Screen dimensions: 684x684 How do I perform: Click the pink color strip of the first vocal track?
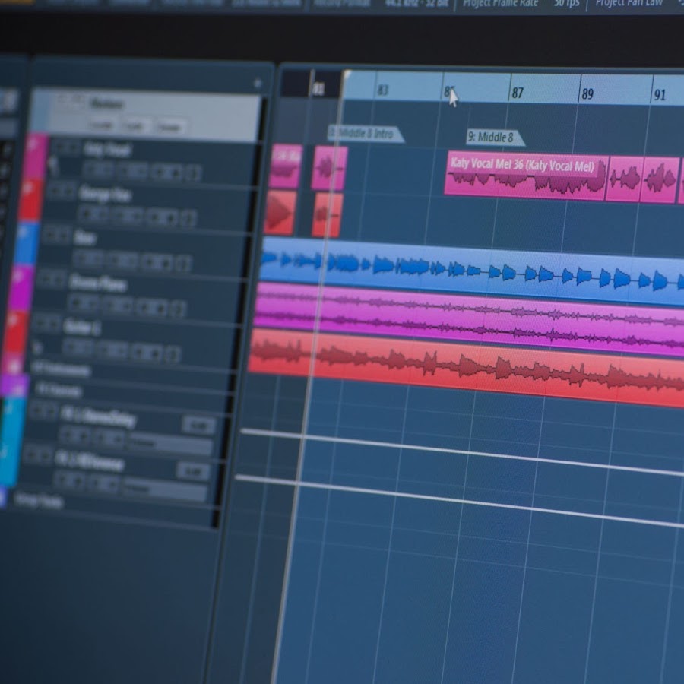pos(36,156)
